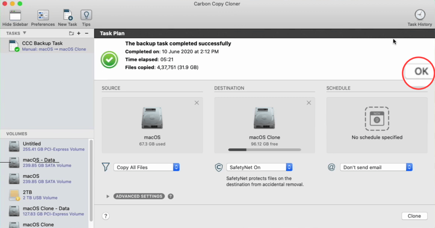
Task: Select the CCC Backup Task row
Action: tap(47, 46)
